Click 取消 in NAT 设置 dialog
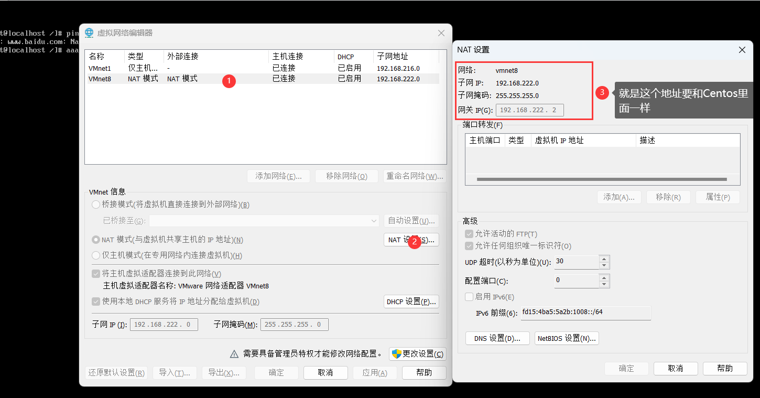 coord(676,369)
